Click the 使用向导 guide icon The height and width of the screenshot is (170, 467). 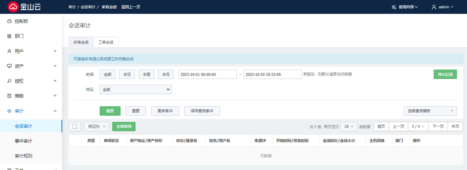pos(394,7)
